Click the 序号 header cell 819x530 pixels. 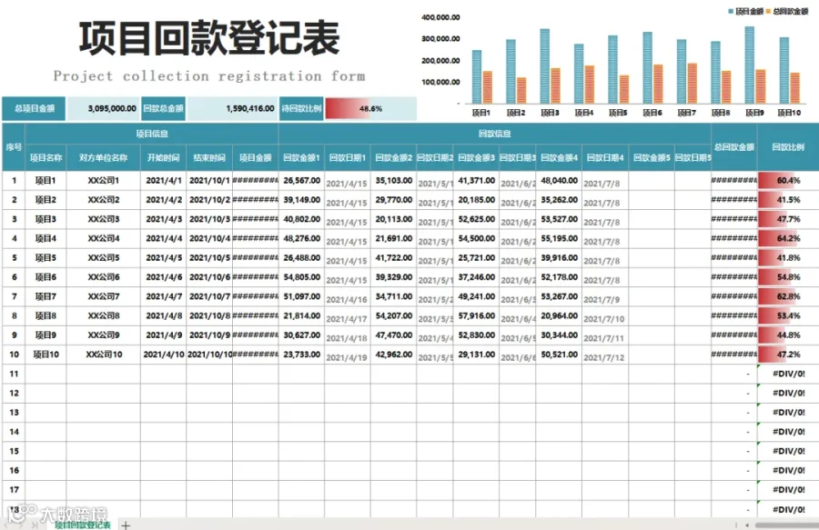coord(14,147)
